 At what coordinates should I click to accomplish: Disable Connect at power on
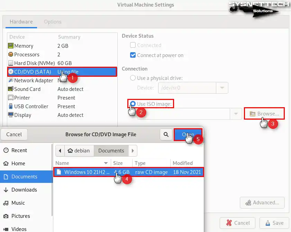click(x=133, y=55)
